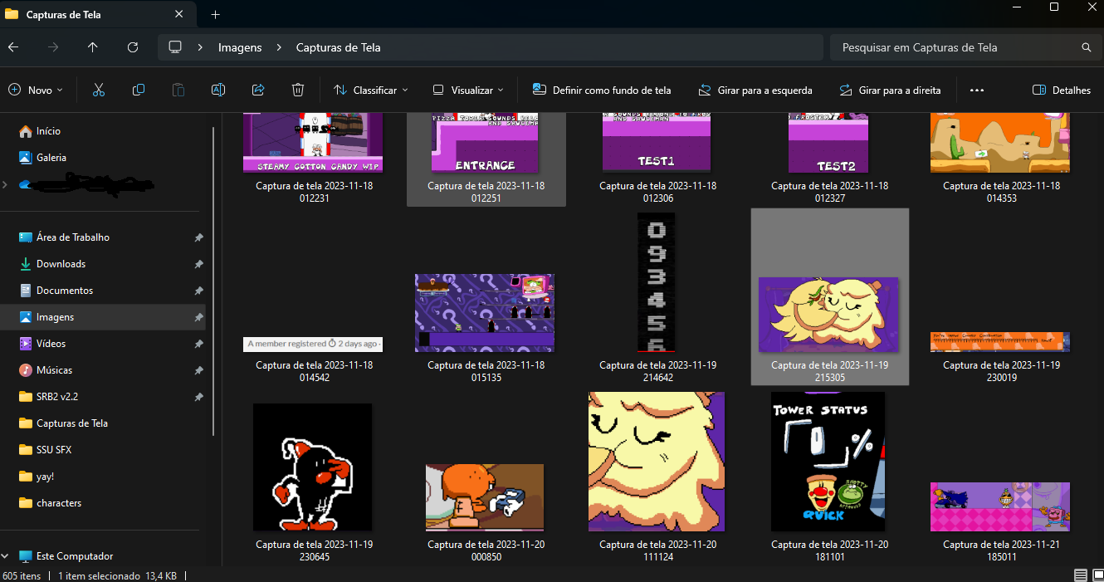This screenshot has width=1104, height=582.
Task: Select screenshot 2023-11-18 012231 thumbnail
Action: pyautogui.click(x=313, y=143)
